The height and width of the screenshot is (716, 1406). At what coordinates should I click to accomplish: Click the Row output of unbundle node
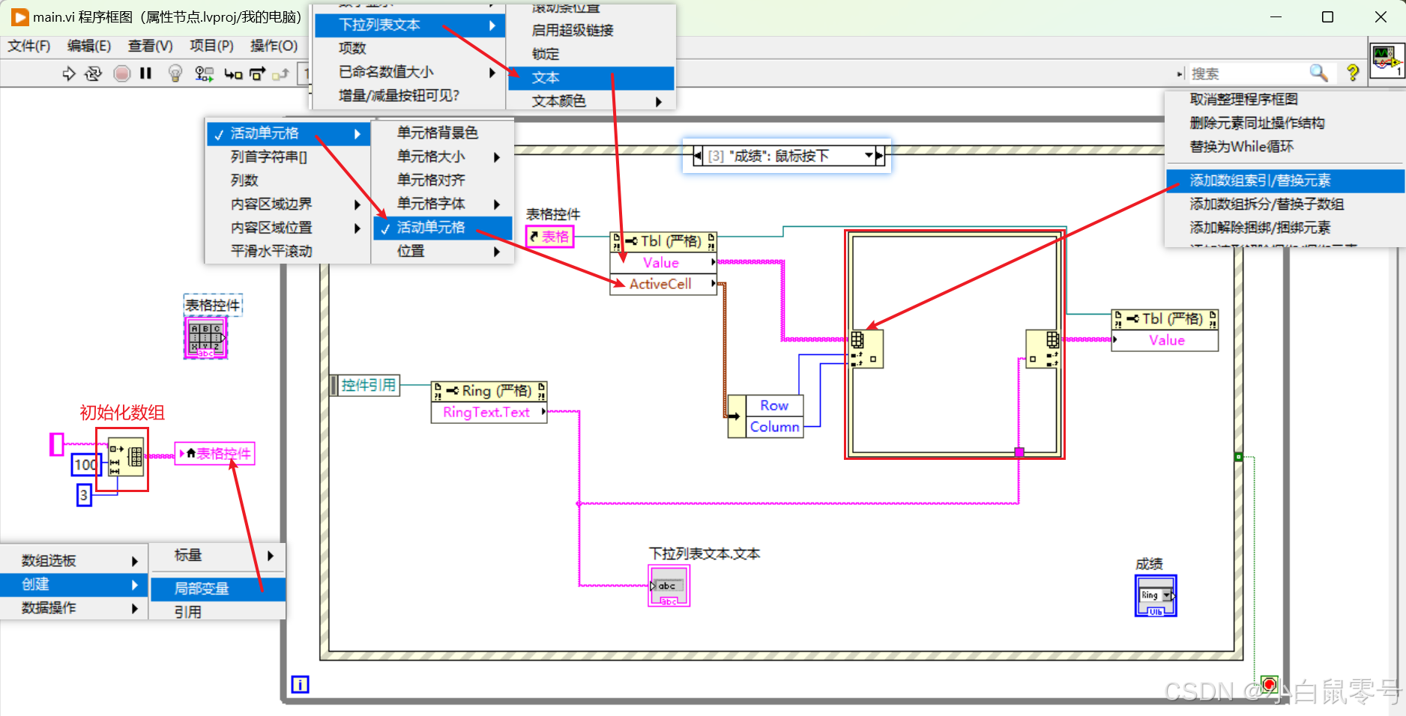coord(774,405)
